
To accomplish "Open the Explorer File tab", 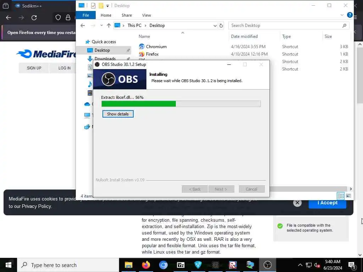I will [x=86, y=15].
